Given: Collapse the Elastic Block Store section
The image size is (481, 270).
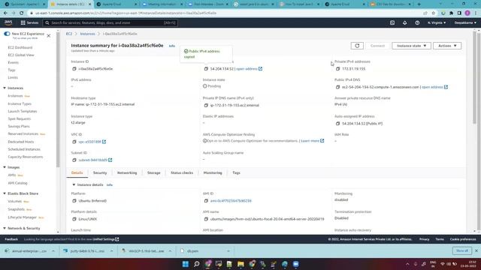Looking at the screenshot, I should coord(5,193).
